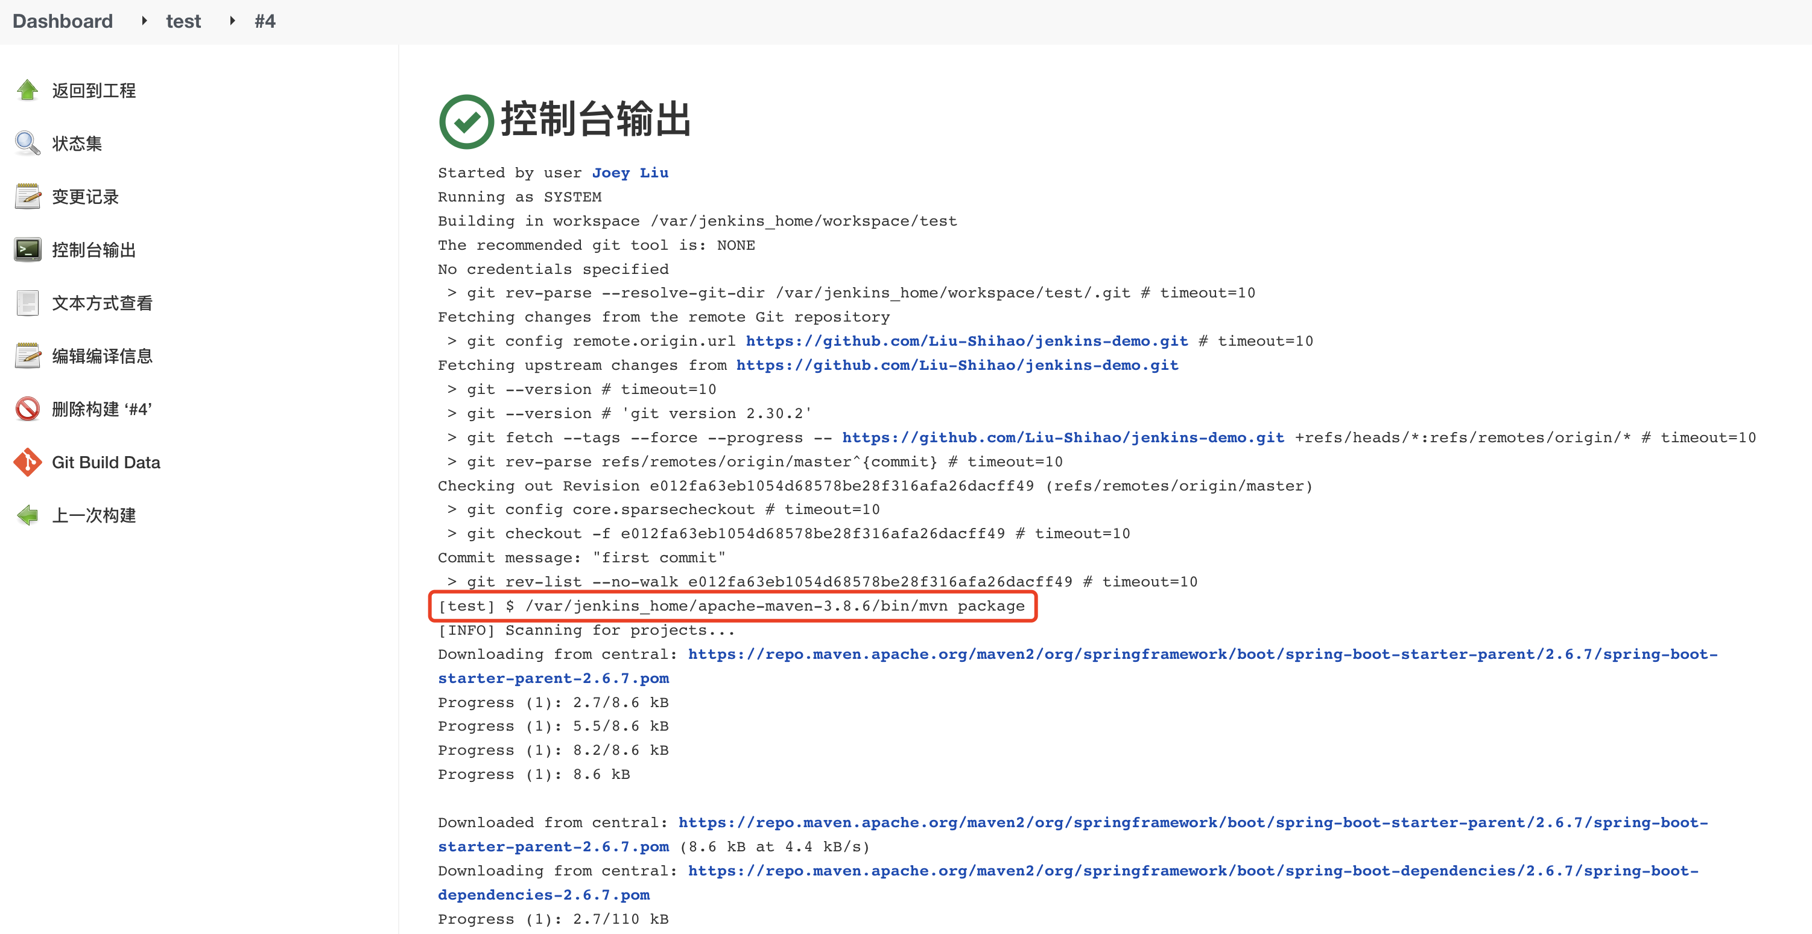Click the git rev-parse --resolve-git-dir line
This screenshot has height=934, width=1812.
(x=851, y=293)
